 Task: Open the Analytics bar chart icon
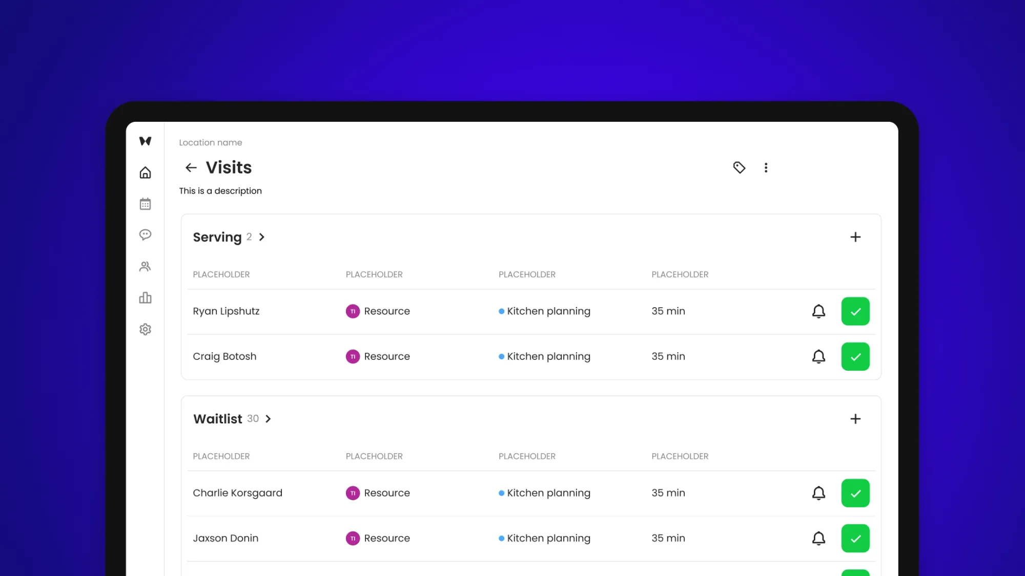145,298
